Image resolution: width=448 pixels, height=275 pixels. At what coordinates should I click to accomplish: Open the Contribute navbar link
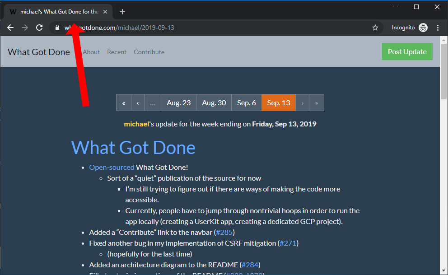coord(149,52)
